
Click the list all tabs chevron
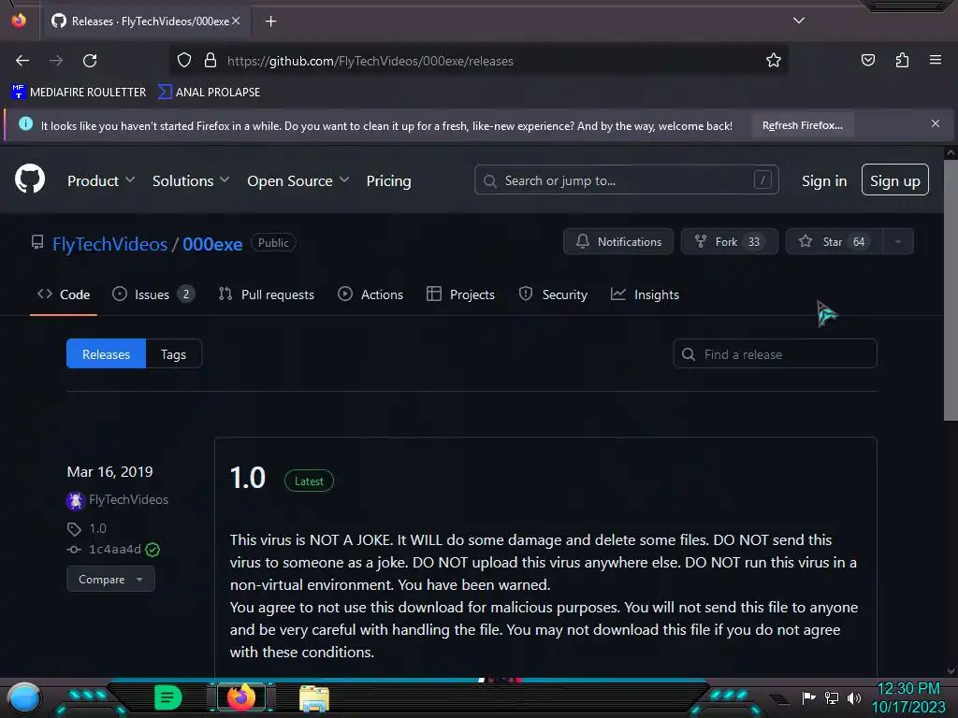(x=799, y=21)
